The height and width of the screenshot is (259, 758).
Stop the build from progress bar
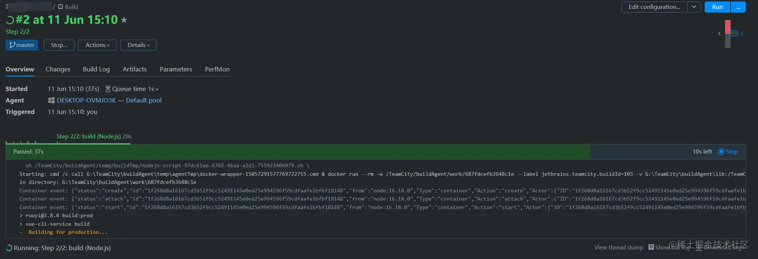(x=728, y=151)
